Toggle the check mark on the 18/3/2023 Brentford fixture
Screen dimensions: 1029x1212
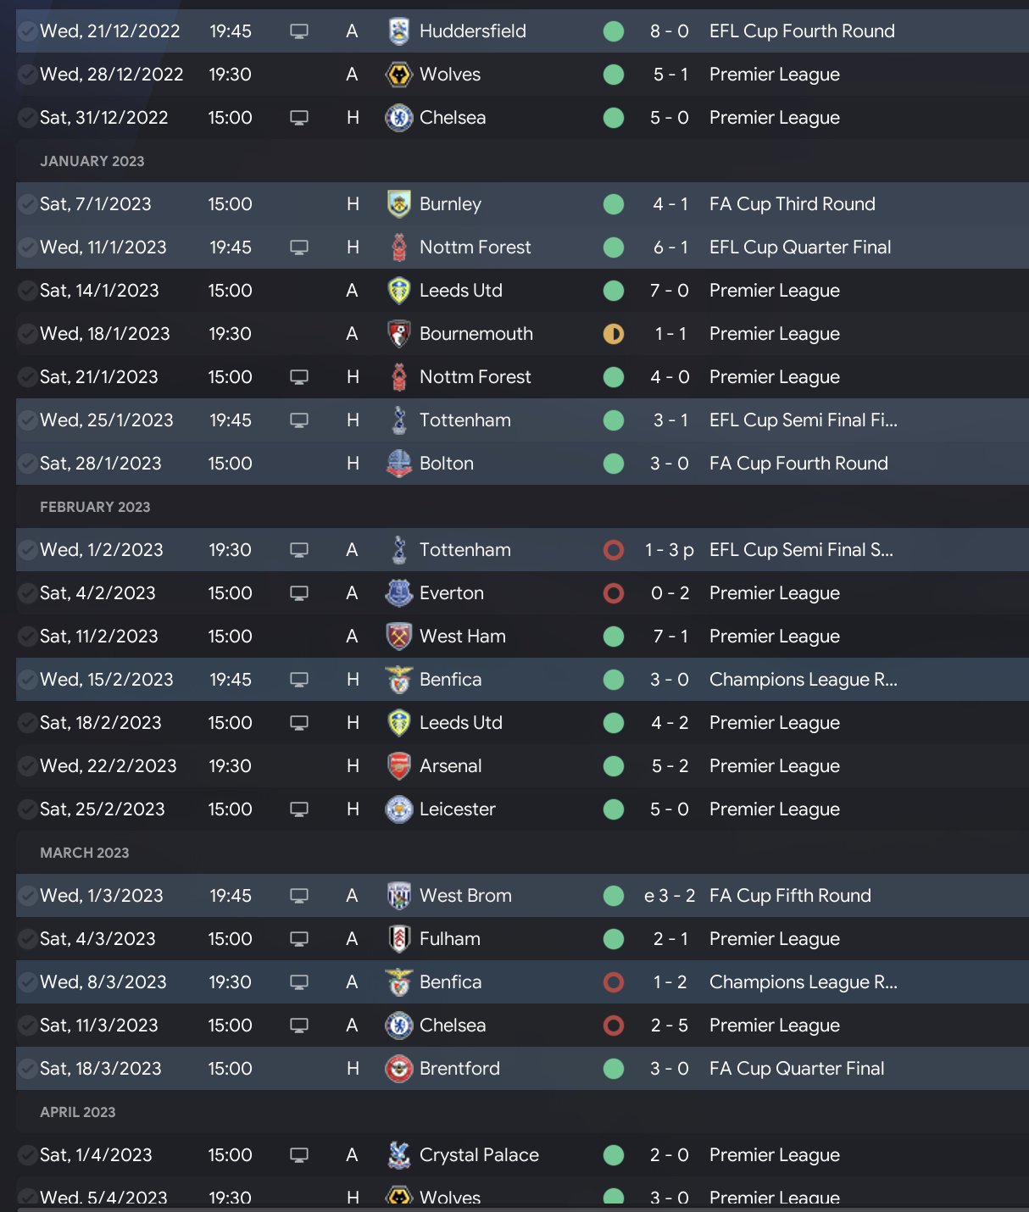coord(27,1069)
